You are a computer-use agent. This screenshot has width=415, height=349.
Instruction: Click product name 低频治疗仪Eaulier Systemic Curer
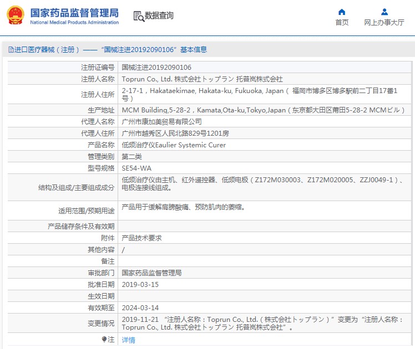pyautogui.click(x=174, y=145)
